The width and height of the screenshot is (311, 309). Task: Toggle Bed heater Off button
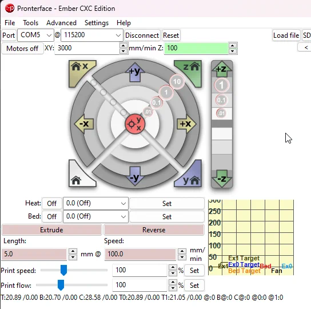coord(52,216)
